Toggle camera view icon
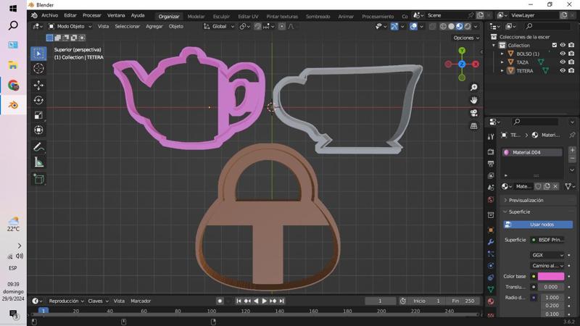 coord(473,113)
